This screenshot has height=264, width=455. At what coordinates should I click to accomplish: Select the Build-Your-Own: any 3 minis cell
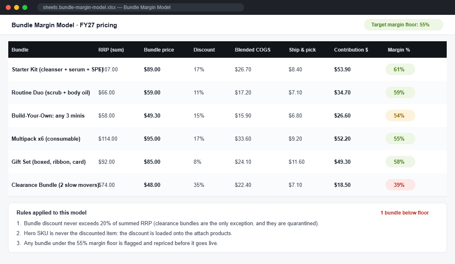pos(48,116)
